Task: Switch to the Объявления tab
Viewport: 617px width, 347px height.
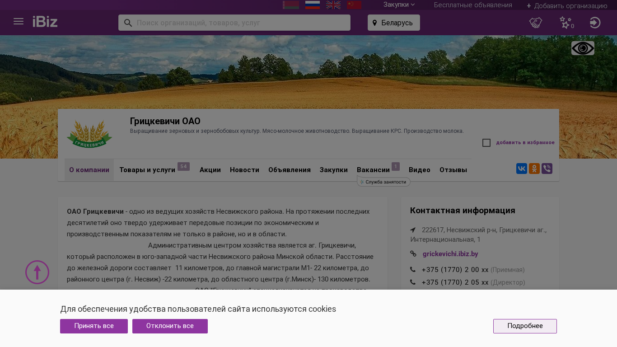Action: point(290,170)
